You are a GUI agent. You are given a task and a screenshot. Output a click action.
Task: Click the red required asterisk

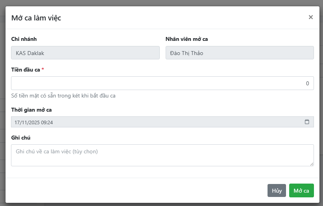click(x=43, y=69)
